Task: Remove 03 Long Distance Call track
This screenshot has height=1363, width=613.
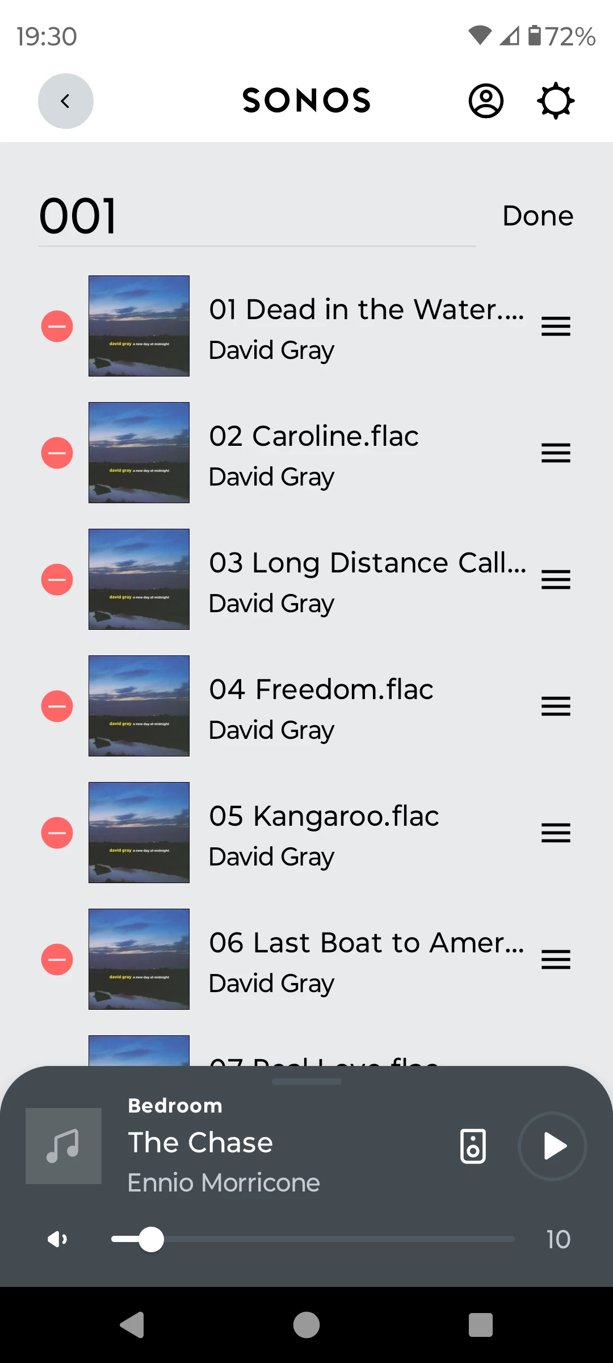Action: pos(57,580)
